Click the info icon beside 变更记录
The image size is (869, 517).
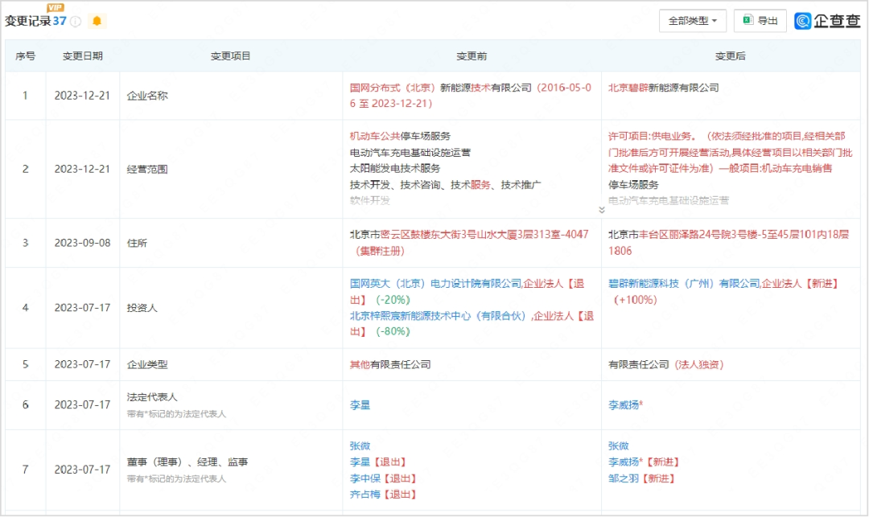coord(74,21)
